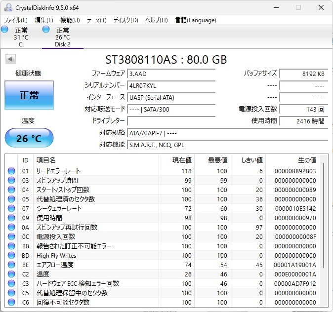The height and width of the screenshot is (312, 333).
Task: Click status orb for attribute 03 スピンアップ時間
Action: (x=11, y=180)
